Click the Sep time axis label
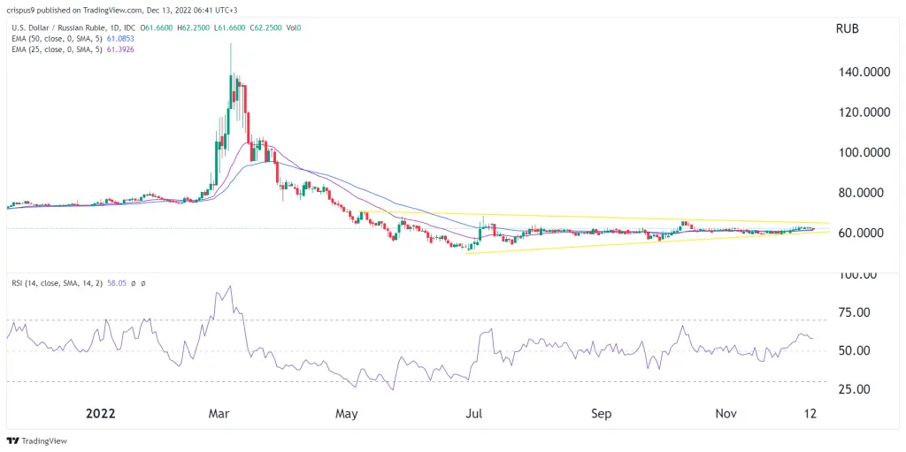906x452 pixels. pos(602,414)
